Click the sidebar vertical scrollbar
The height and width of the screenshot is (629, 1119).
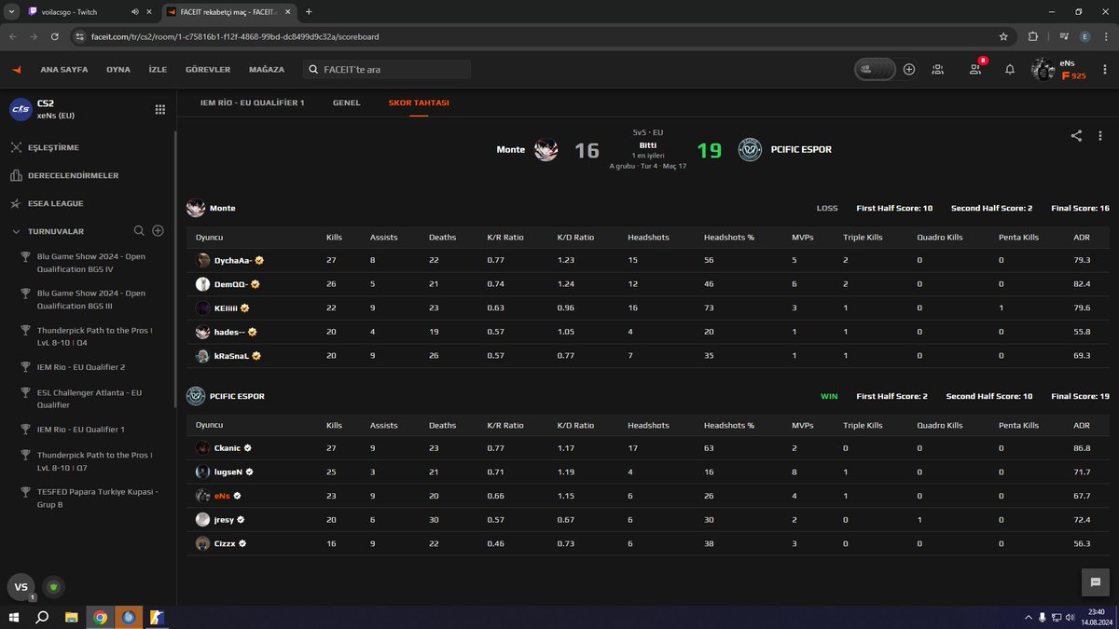[x=175, y=270]
